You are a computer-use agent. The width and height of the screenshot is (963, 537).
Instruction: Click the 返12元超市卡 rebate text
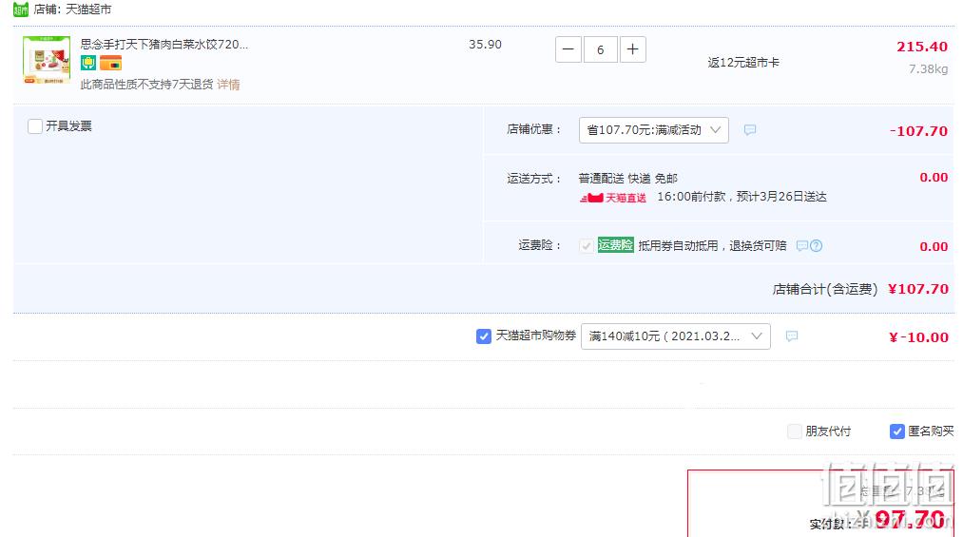point(743,63)
